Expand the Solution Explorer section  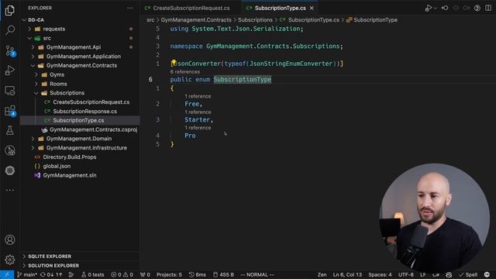[x=80, y=265]
